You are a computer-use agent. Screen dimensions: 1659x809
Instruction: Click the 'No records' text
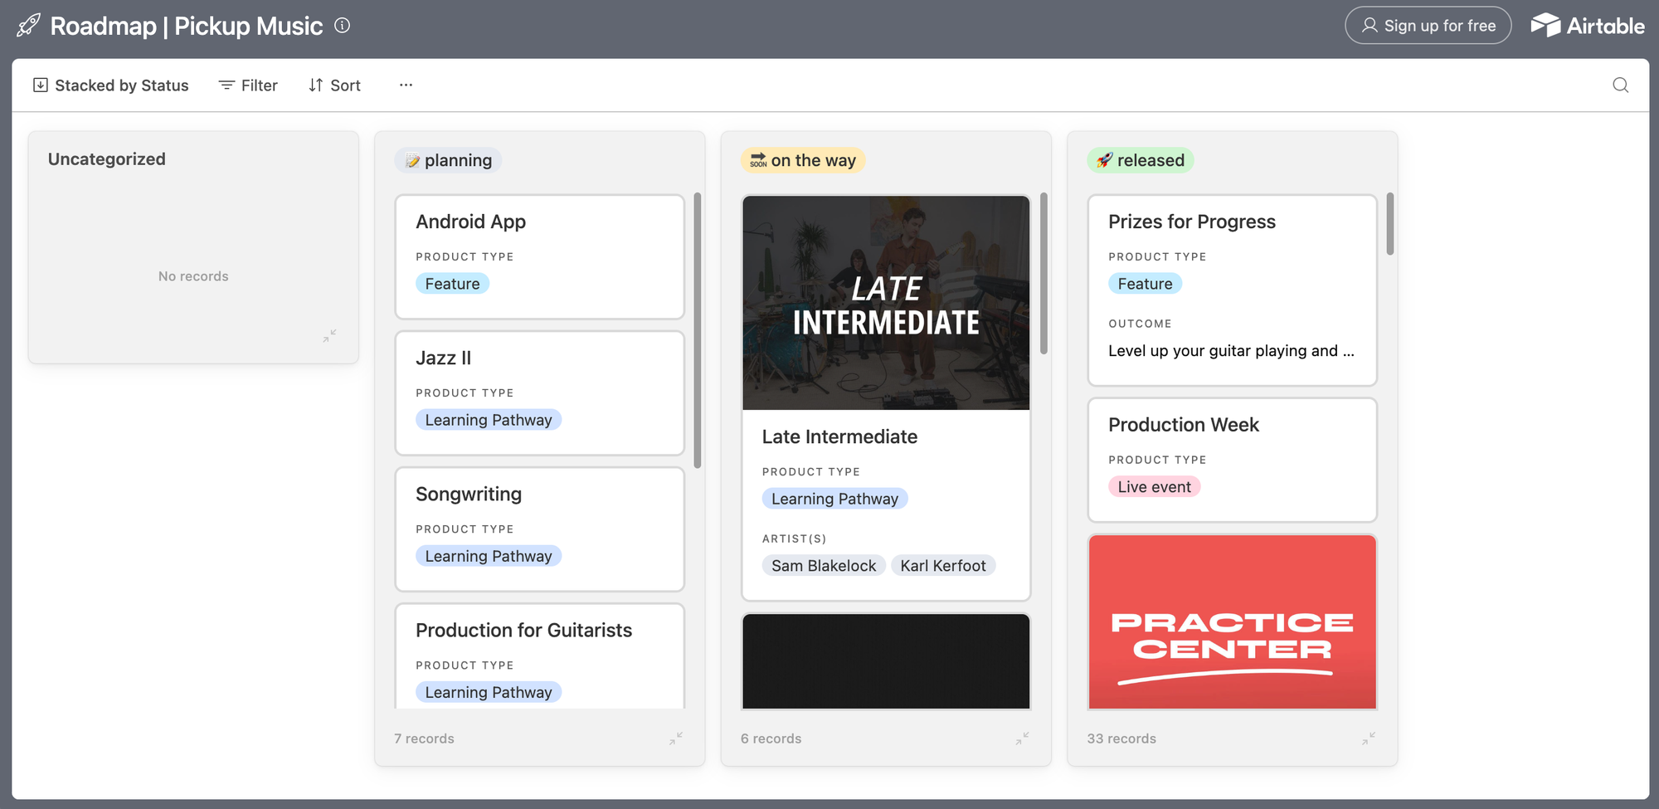(x=193, y=276)
